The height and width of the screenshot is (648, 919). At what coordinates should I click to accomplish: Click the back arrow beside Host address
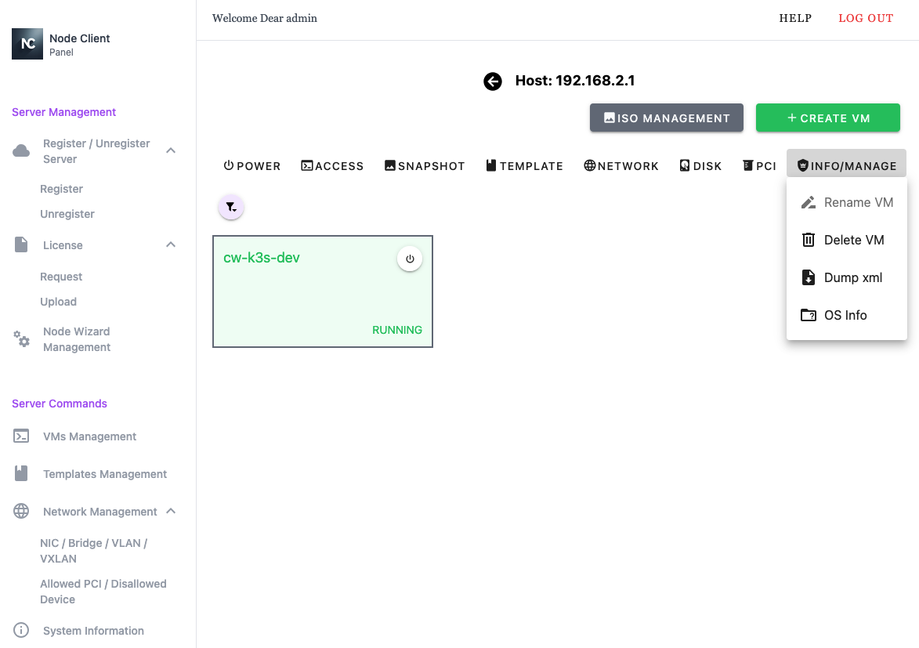(x=492, y=81)
